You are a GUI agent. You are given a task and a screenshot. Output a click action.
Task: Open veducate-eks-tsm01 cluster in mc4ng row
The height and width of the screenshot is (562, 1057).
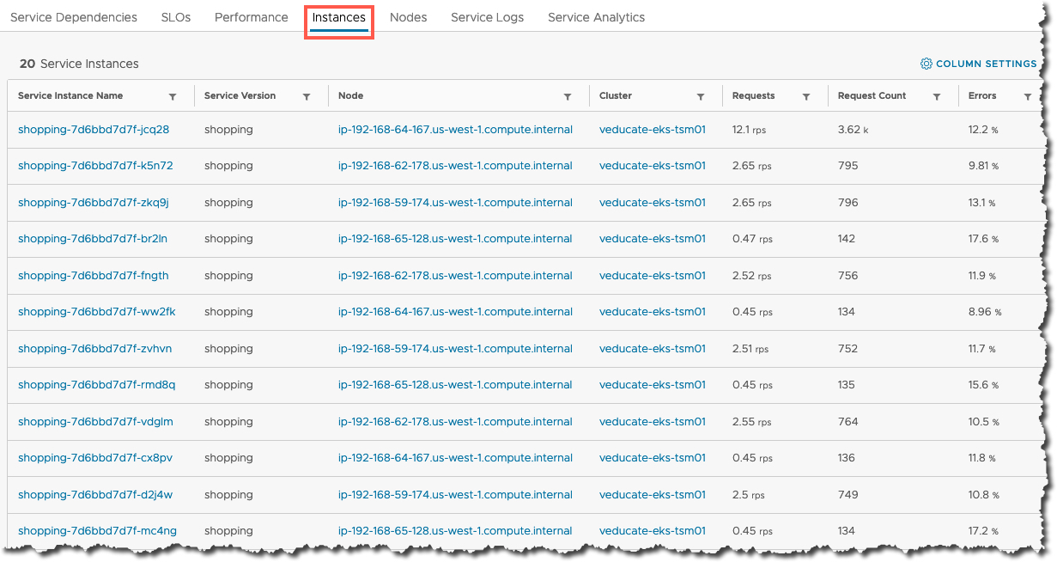pyautogui.click(x=653, y=531)
